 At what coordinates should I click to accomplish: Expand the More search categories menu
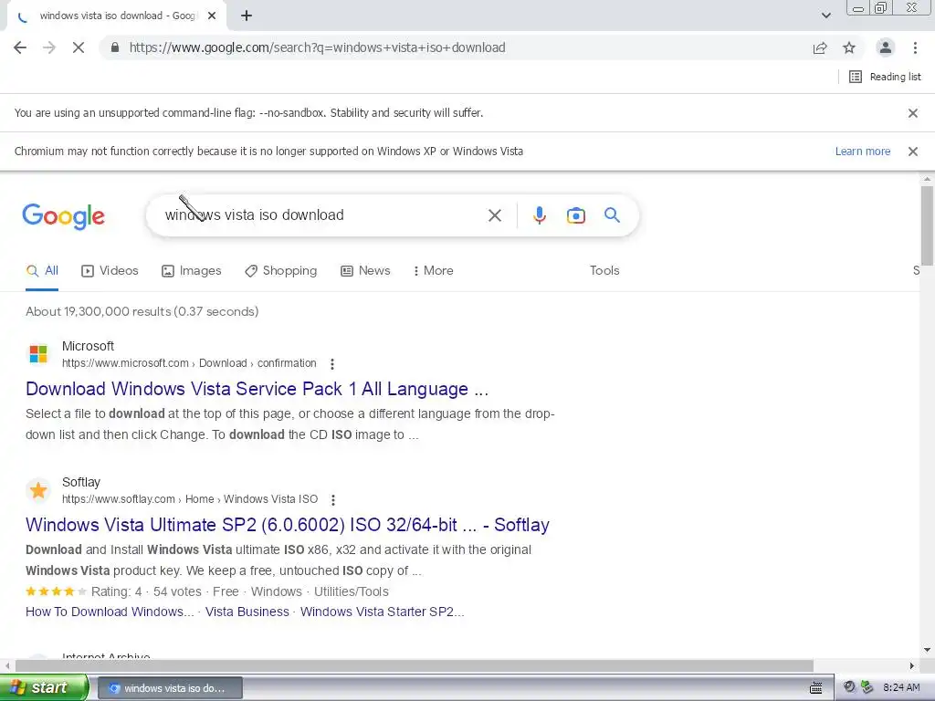tap(433, 270)
